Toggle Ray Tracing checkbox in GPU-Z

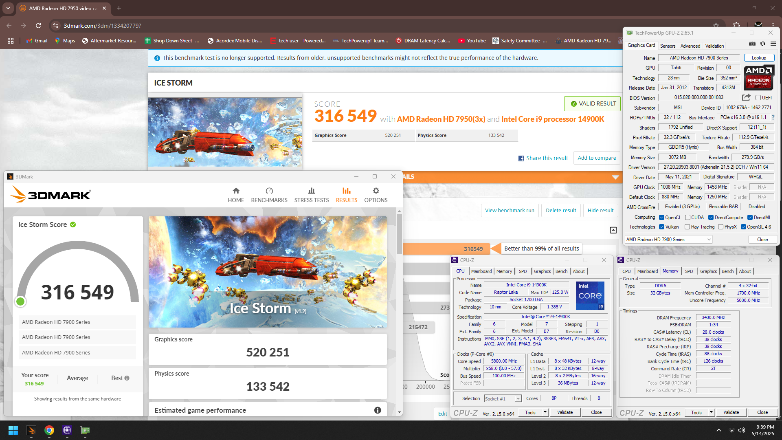pos(688,227)
